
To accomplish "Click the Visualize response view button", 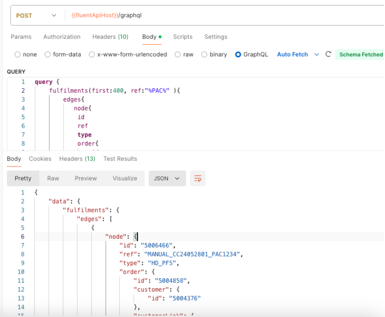I will click(x=125, y=179).
